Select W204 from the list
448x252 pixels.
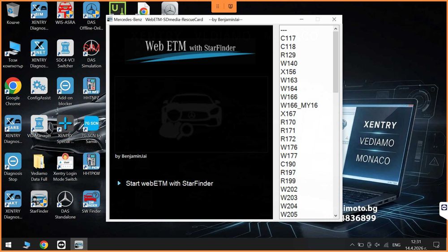coord(289,206)
